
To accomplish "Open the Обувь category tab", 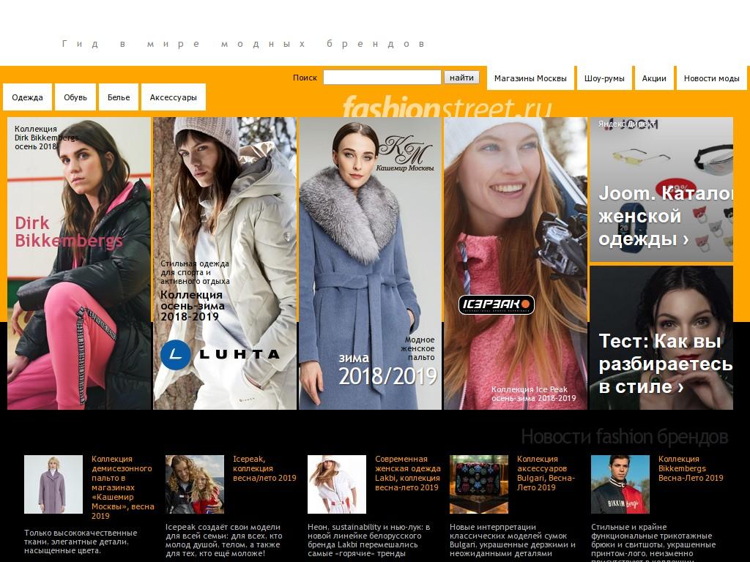I will (x=75, y=97).
